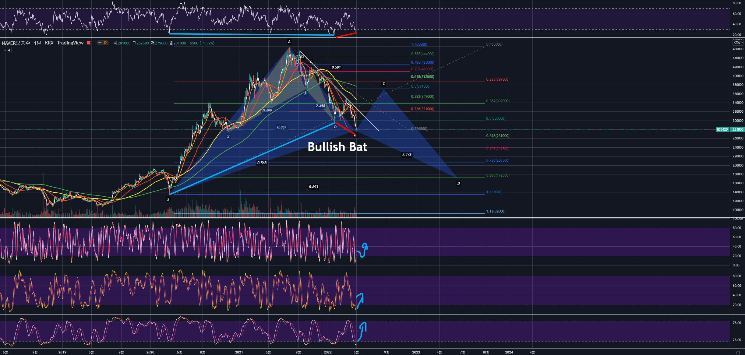Click the NAVER보통주 symbol title
745x355 pixels.
click(x=16, y=43)
